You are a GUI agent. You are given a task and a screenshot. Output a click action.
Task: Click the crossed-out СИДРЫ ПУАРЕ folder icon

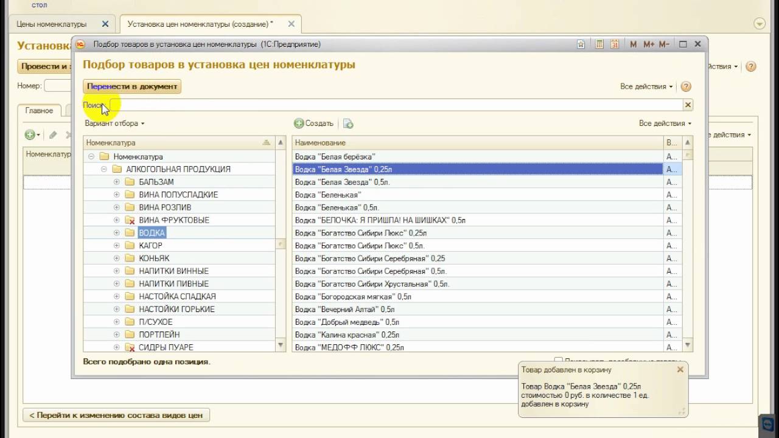(x=130, y=347)
